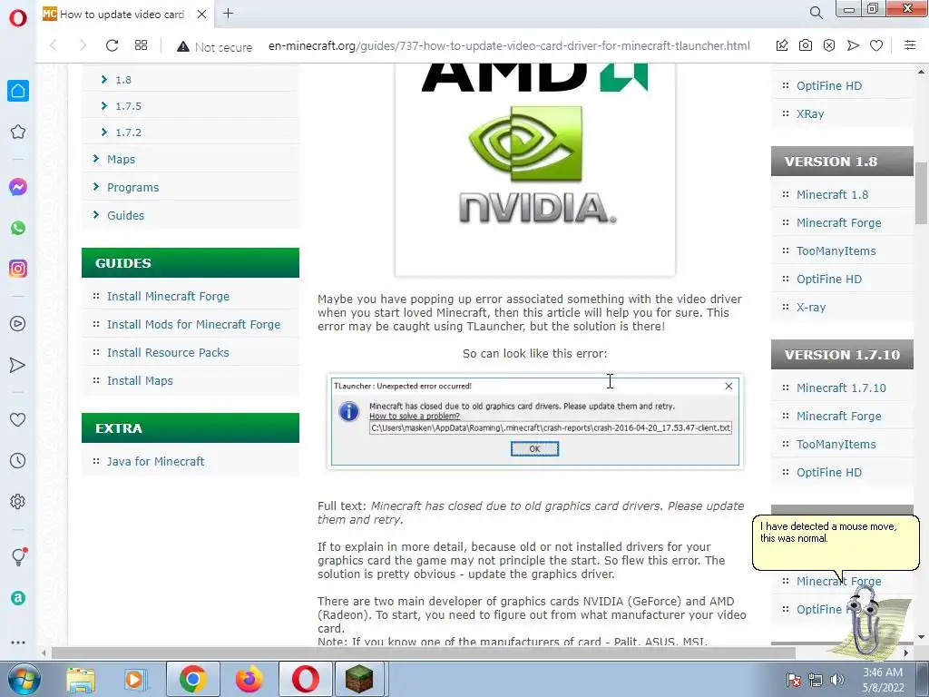Click the horizontal page scrollbar
Image resolution: width=929 pixels, height=697 pixels.
pos(423,653)
